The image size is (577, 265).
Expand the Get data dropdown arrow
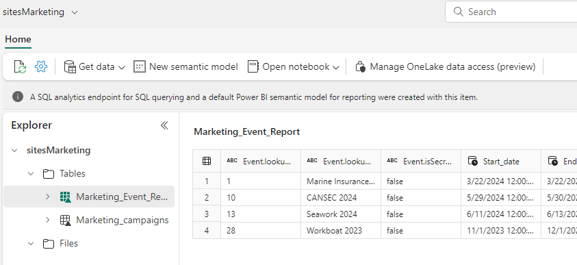(122, 67)
